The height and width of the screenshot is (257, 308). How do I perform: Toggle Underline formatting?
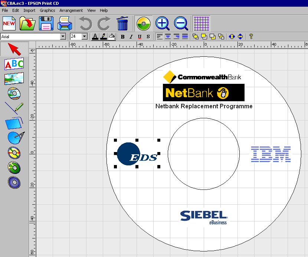(140, 37)
